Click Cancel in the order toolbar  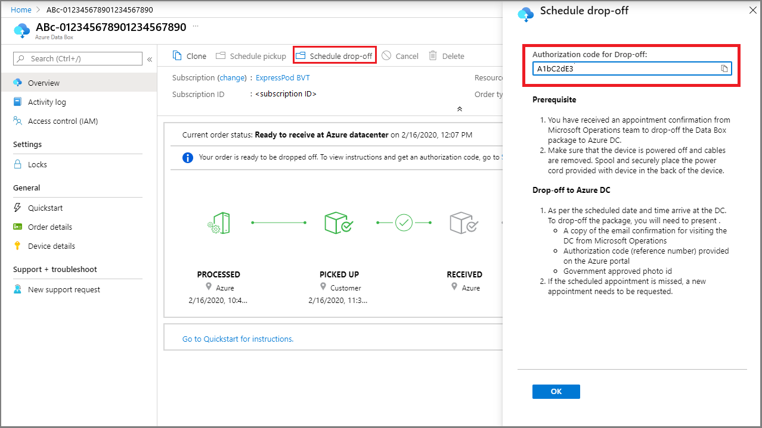click(400, 56)
